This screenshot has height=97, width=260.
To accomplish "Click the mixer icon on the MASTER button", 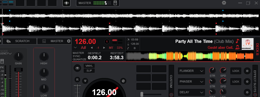I will click(44, 41).
